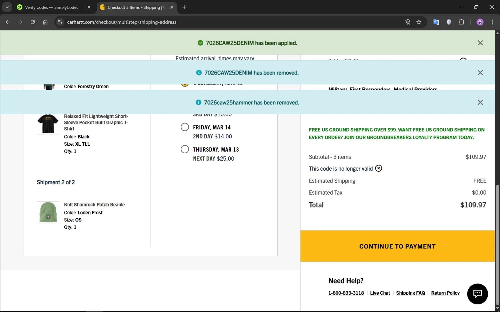The height and width of the screenshot is (312, 500).
Task: Close the '7026caw25hammer has been removed' notification
Action: click(x=480, y=102)
